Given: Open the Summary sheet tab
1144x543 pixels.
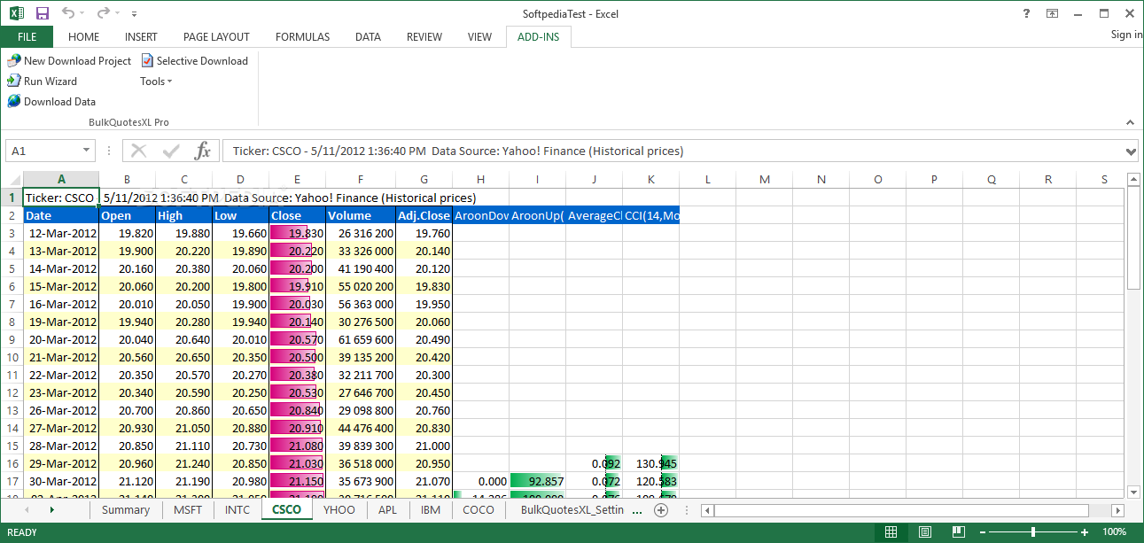Looking at the screenshot, I should pyautogui.click(x=126, y=509).
